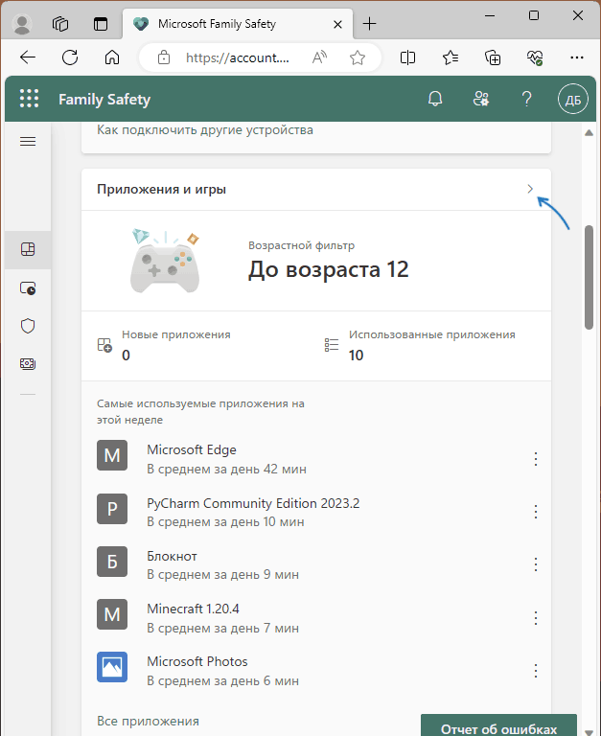Activate Read Aloud in address bar
Image resolution: width=601 pixels, height=736 pixels.
click(x=319, y=57)
